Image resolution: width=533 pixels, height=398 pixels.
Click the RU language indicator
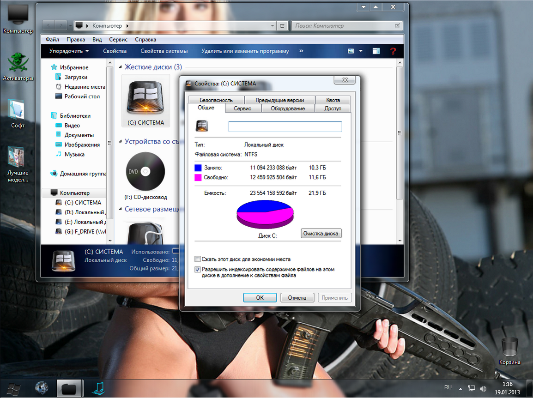click(x=448, y=387)
